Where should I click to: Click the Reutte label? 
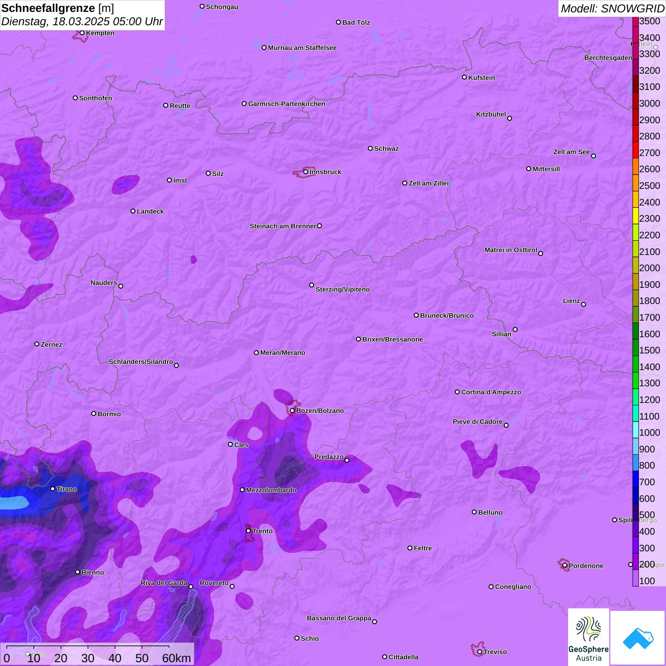180,106
